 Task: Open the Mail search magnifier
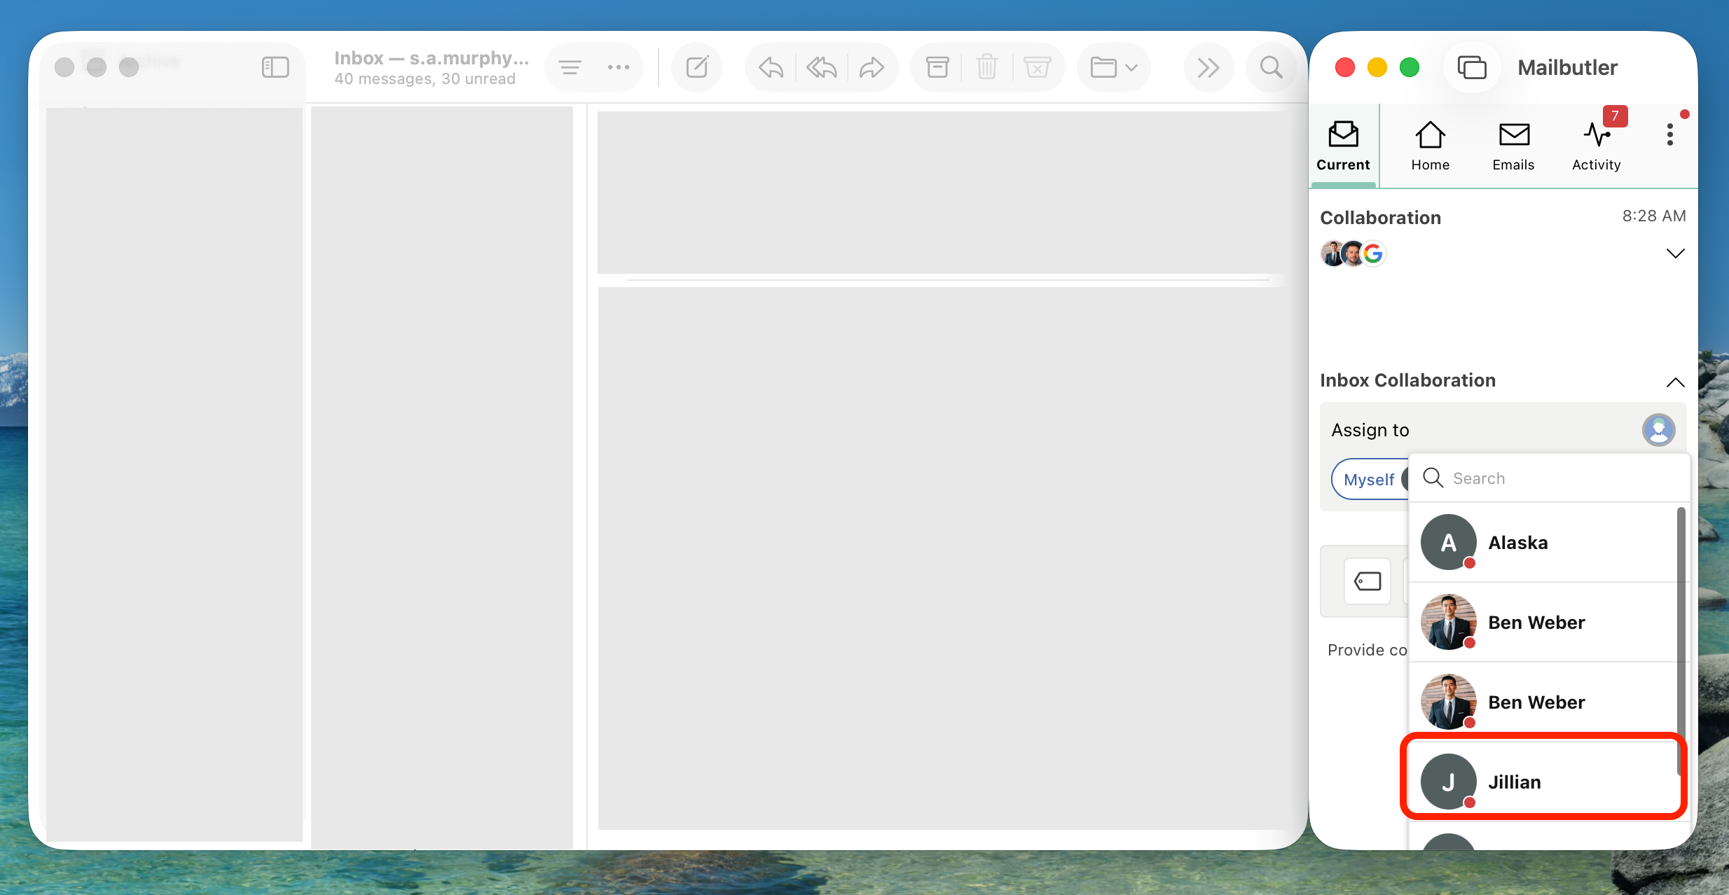(1272, 67)
